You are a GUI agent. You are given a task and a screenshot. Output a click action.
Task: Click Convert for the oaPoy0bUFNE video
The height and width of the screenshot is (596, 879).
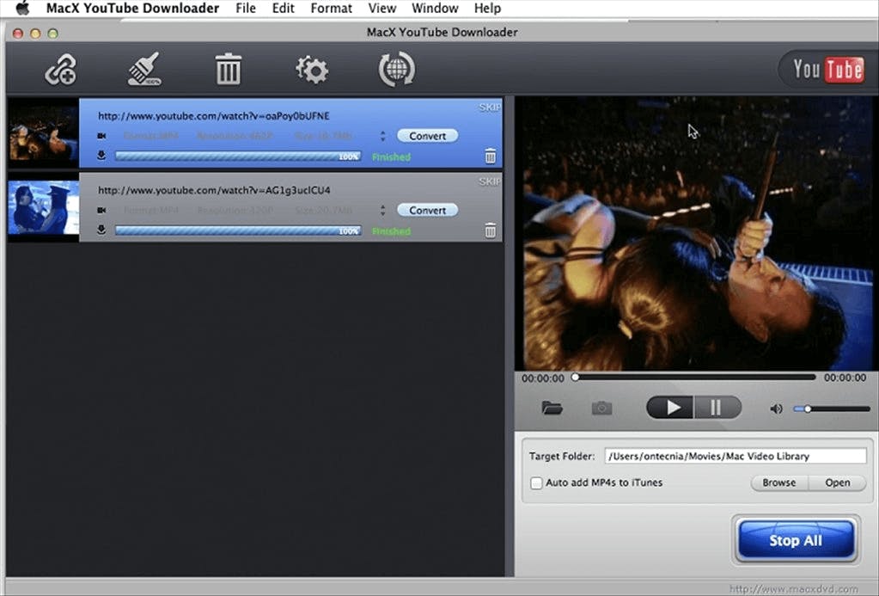coord(427,136)
